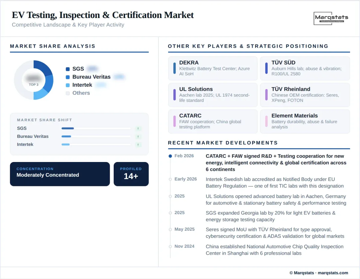
Task: Click the green up arrow beside SGS
Action: 138,128
